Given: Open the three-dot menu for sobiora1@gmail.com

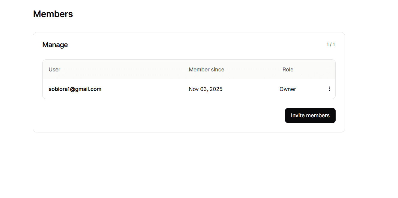Looking at the screenshot, I should tap(329, 89).
